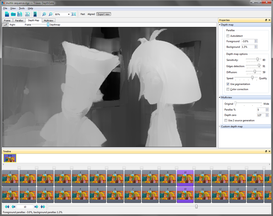Collapse the Depth map section
This screenshot has width=273, height=216.
coord(219,25)
